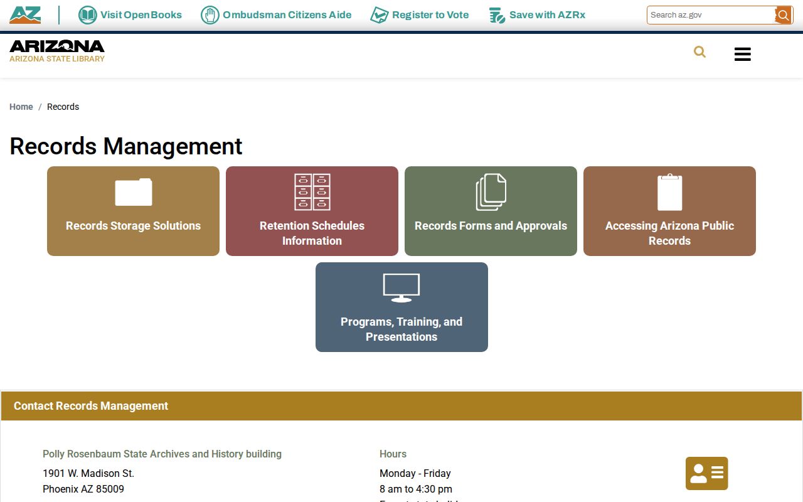Viewport: 803px width, 502px height.
Task: Click the 8 am to 4:30 pm text
Action: 416,489
